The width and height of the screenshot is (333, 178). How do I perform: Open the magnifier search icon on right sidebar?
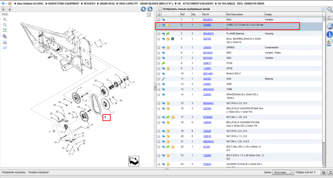330,10
